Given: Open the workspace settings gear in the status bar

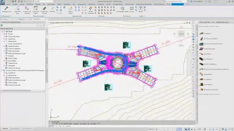Looking at the screenshot, I should click(205, 129).
